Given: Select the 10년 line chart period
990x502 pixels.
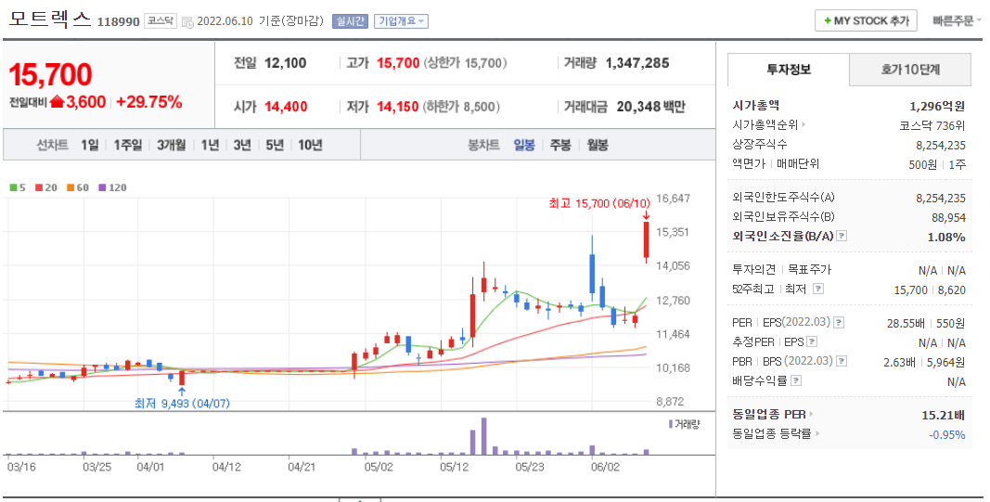Looking at the screenshot, I should point(310,146).
